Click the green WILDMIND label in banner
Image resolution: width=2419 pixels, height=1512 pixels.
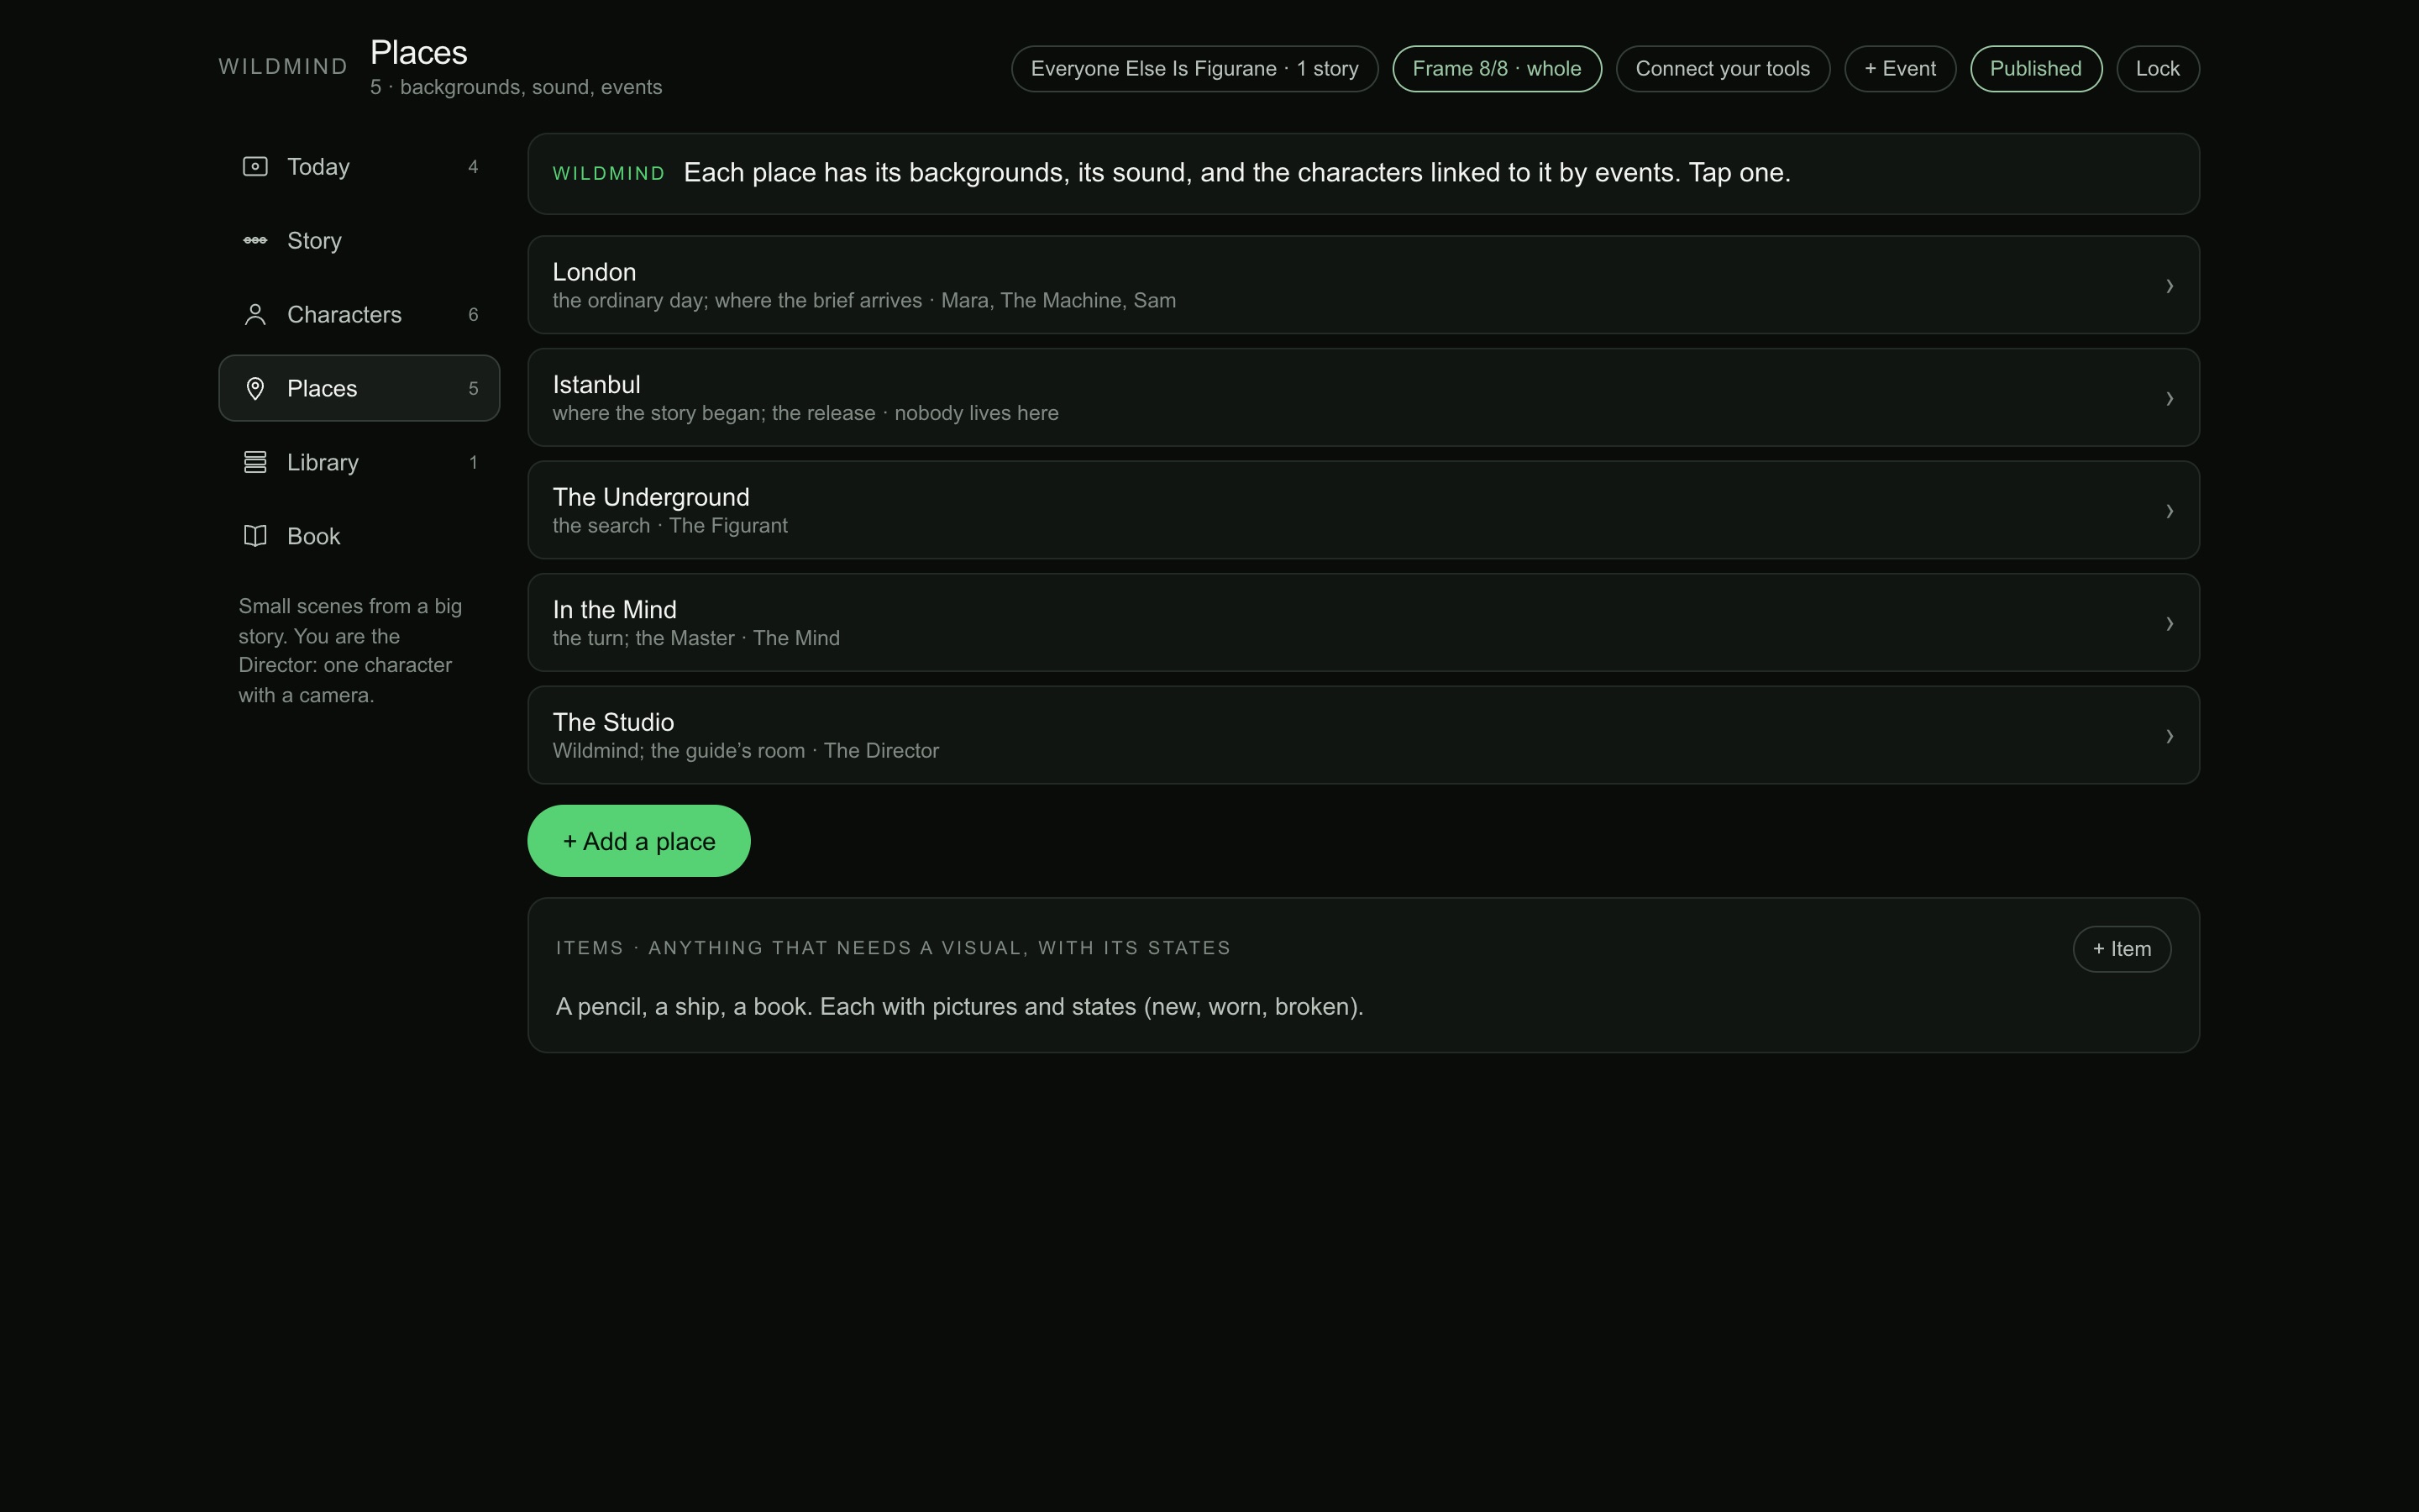click(609, 174)
